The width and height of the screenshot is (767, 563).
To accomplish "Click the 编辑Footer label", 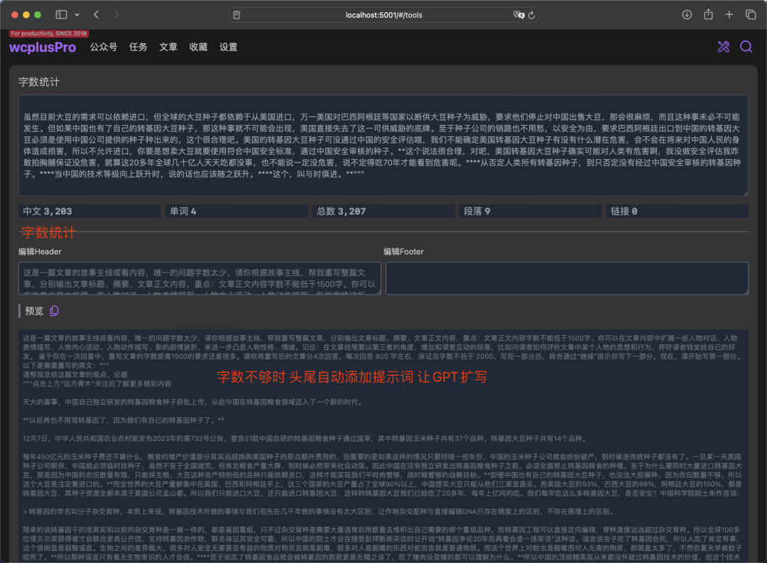I will click(403, 251).
